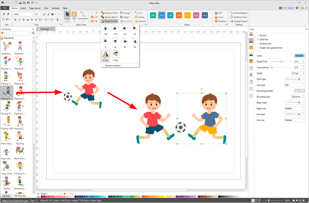Open the Symbols ribbon tab
This screenshot has width=309, height=203.
(55, 8)
